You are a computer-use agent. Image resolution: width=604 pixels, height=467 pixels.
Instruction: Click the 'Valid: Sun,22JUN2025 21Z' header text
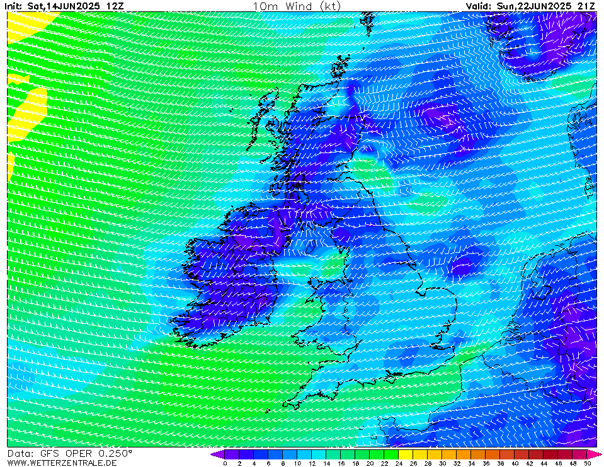pyautogui.click(x=531, y=6)
